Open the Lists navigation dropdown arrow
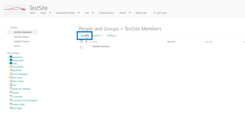Image resolution: width=245 pixels, height=114 pixels. [x=93, y=13]
